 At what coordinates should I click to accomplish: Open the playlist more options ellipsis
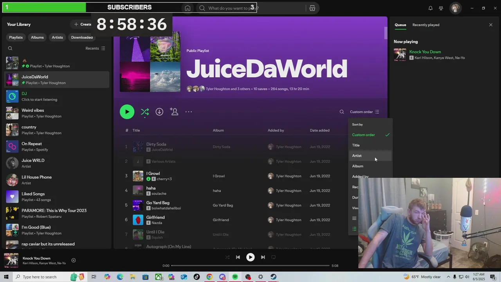tap(189, 112)
